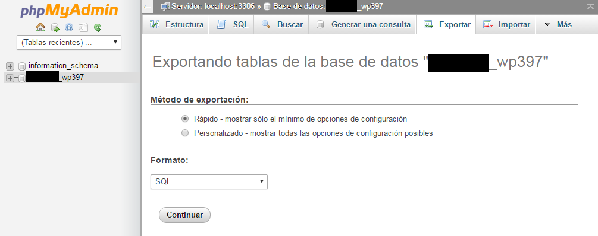This screenshot has width=598, height=236.
Task: Click the Más downward triangle icon
Action: (547, 24)
